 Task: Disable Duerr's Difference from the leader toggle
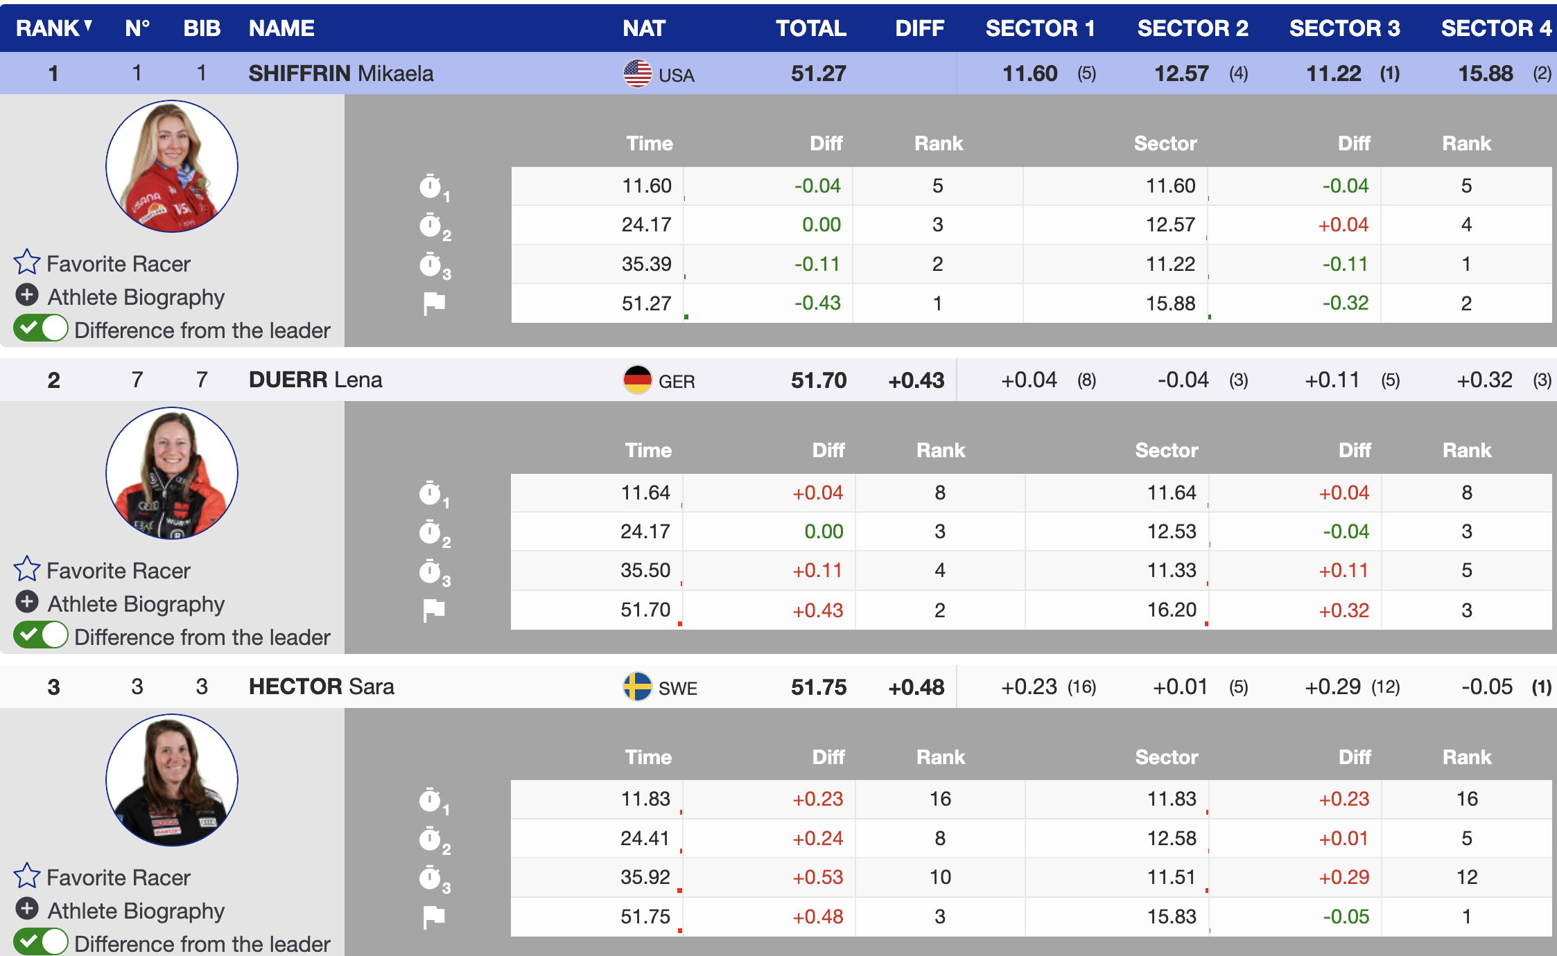[41, 635]
